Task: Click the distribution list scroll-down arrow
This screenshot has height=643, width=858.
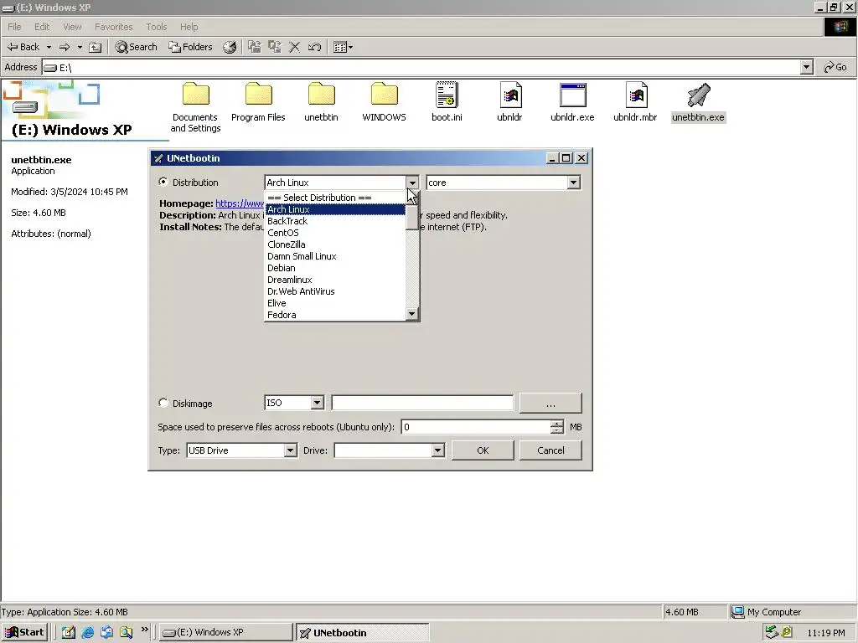Action: pyautogui.click(x=412, y=314)
